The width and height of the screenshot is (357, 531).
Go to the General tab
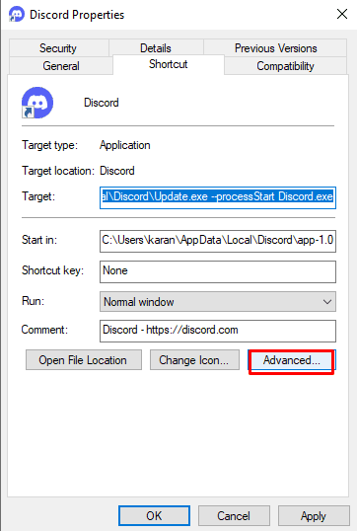(61, 66)
